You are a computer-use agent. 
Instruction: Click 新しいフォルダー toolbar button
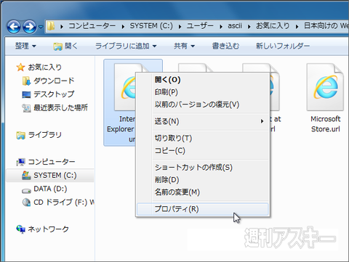click(283, 46)
